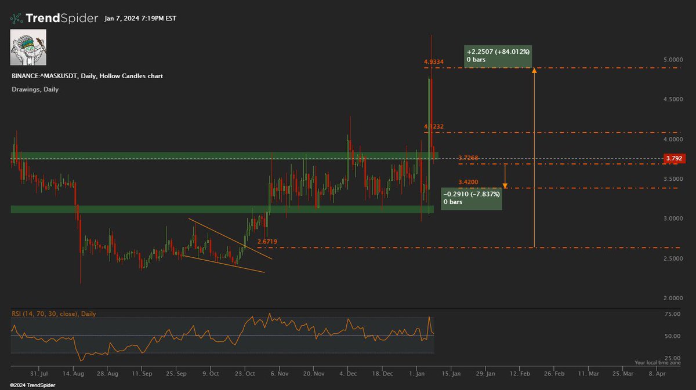Viewport: 696px width, 390px height.
Task: Click the TrendSpider spider logo icon
Action: point(16,19)
